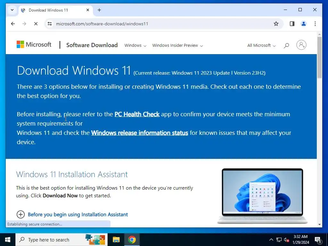
Task: Open the PC Health Check link
Action: (137, 114)
